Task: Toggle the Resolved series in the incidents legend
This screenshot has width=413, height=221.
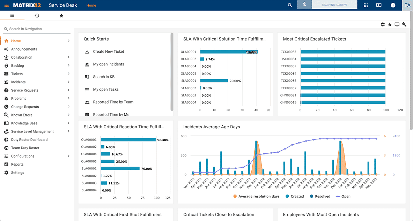Action: [320, 196]
